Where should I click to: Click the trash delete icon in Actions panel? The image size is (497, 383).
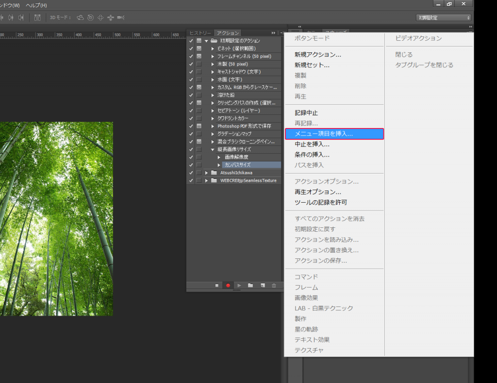tap(274, 286)
